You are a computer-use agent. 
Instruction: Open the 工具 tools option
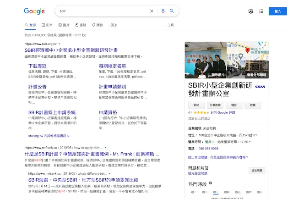pos(171,25)
